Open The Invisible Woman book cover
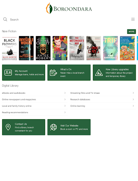 click(x=26, y=48)
